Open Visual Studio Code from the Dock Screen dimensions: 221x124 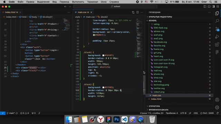pyautogui.click(x=124, y=120)
